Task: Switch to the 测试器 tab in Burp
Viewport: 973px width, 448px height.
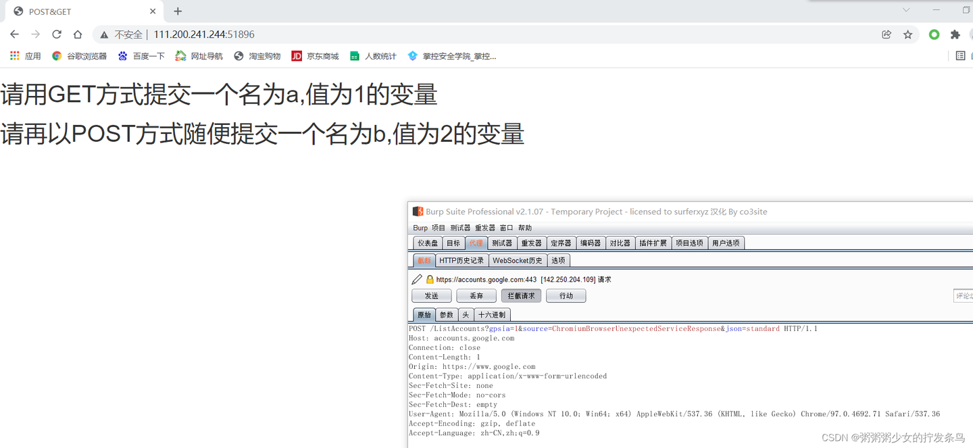Action: [x=501, y=243]
